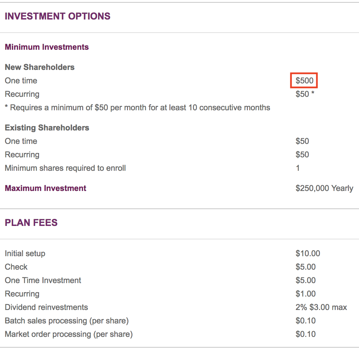Click the Check fee row label
The image size is (359, 351).
[16, 267]
